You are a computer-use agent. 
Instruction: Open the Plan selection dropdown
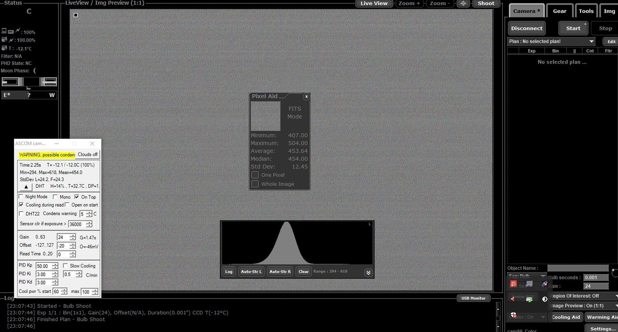[551, 41]
